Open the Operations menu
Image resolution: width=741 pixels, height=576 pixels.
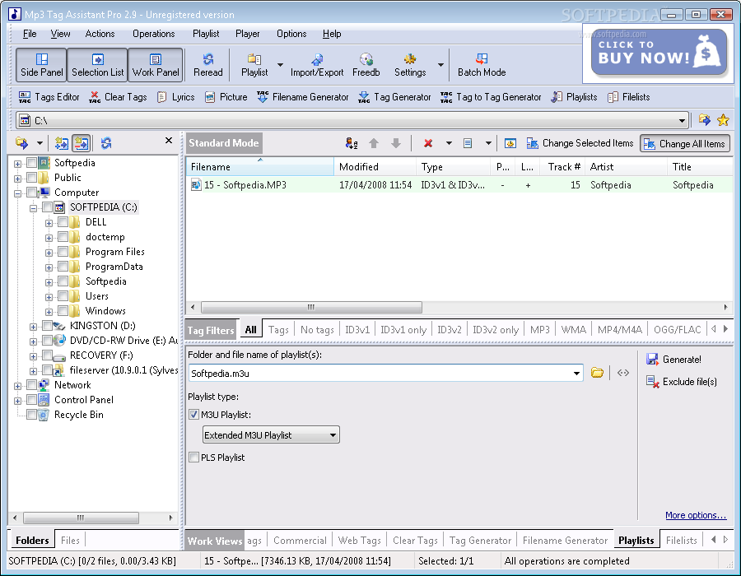tap(154, 34)
